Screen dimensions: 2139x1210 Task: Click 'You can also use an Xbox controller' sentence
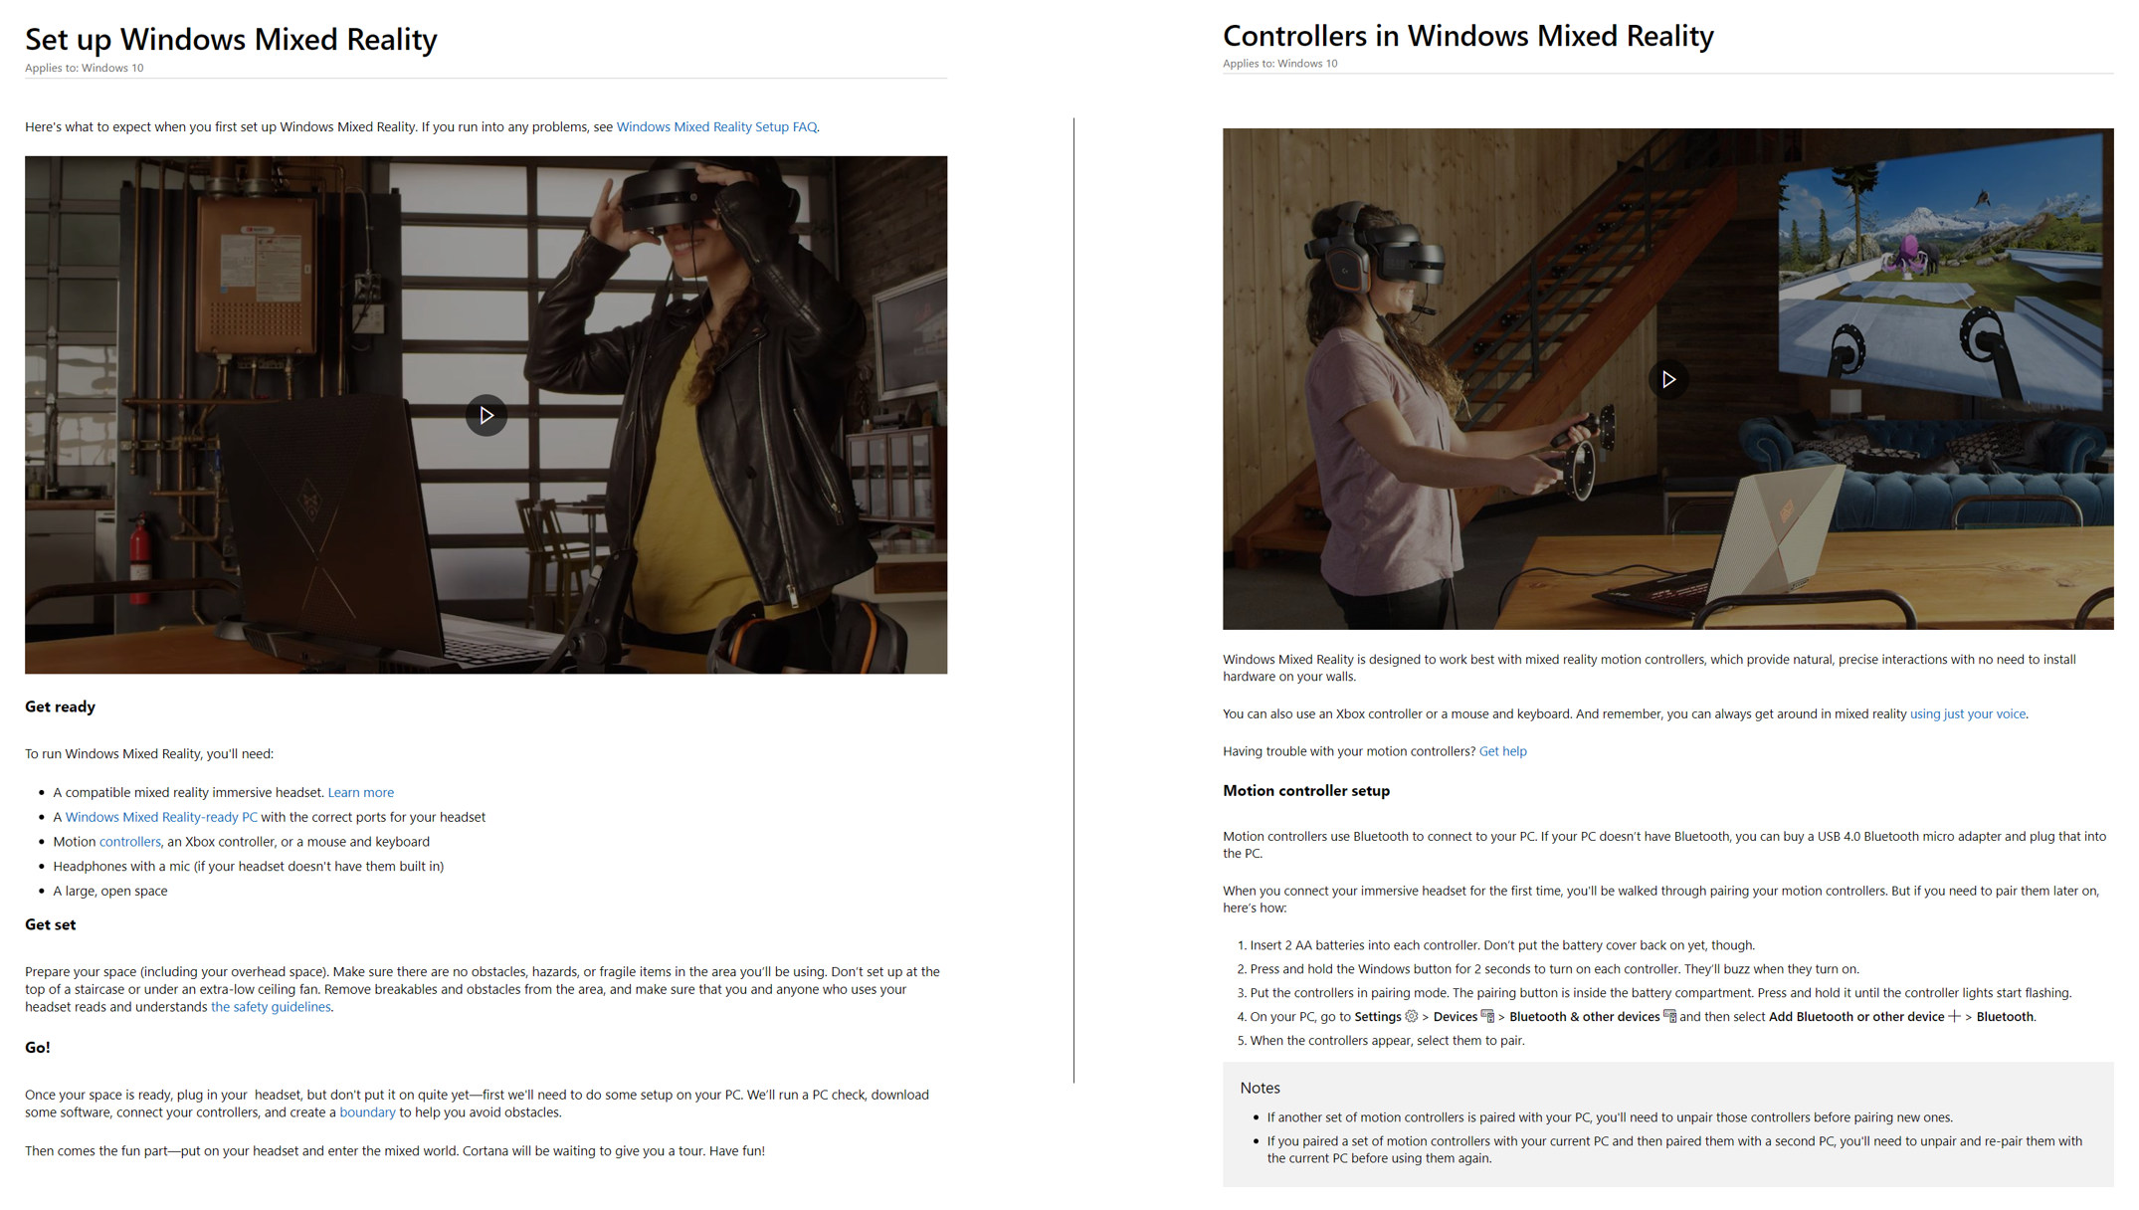(x=1397, y=713)
